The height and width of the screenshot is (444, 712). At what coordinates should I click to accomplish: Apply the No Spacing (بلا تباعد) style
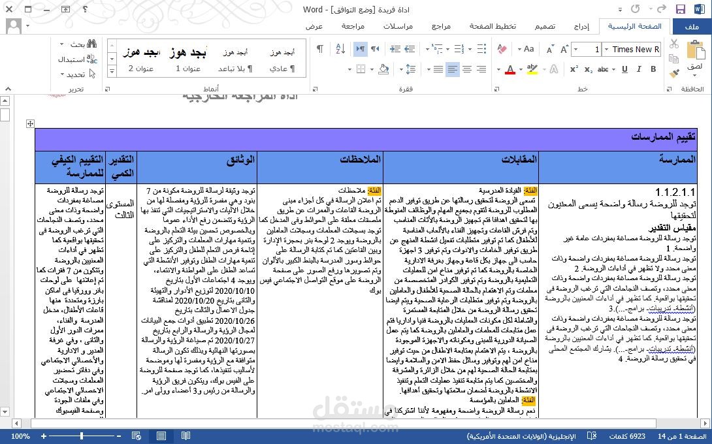point(235,59)
